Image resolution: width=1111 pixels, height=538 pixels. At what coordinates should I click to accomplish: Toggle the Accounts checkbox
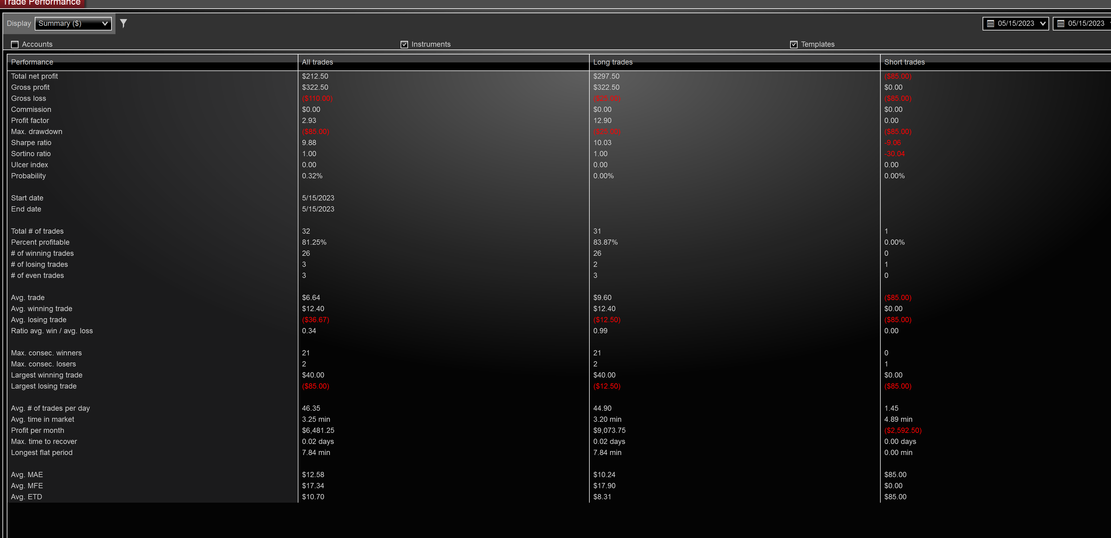(15, 44)
